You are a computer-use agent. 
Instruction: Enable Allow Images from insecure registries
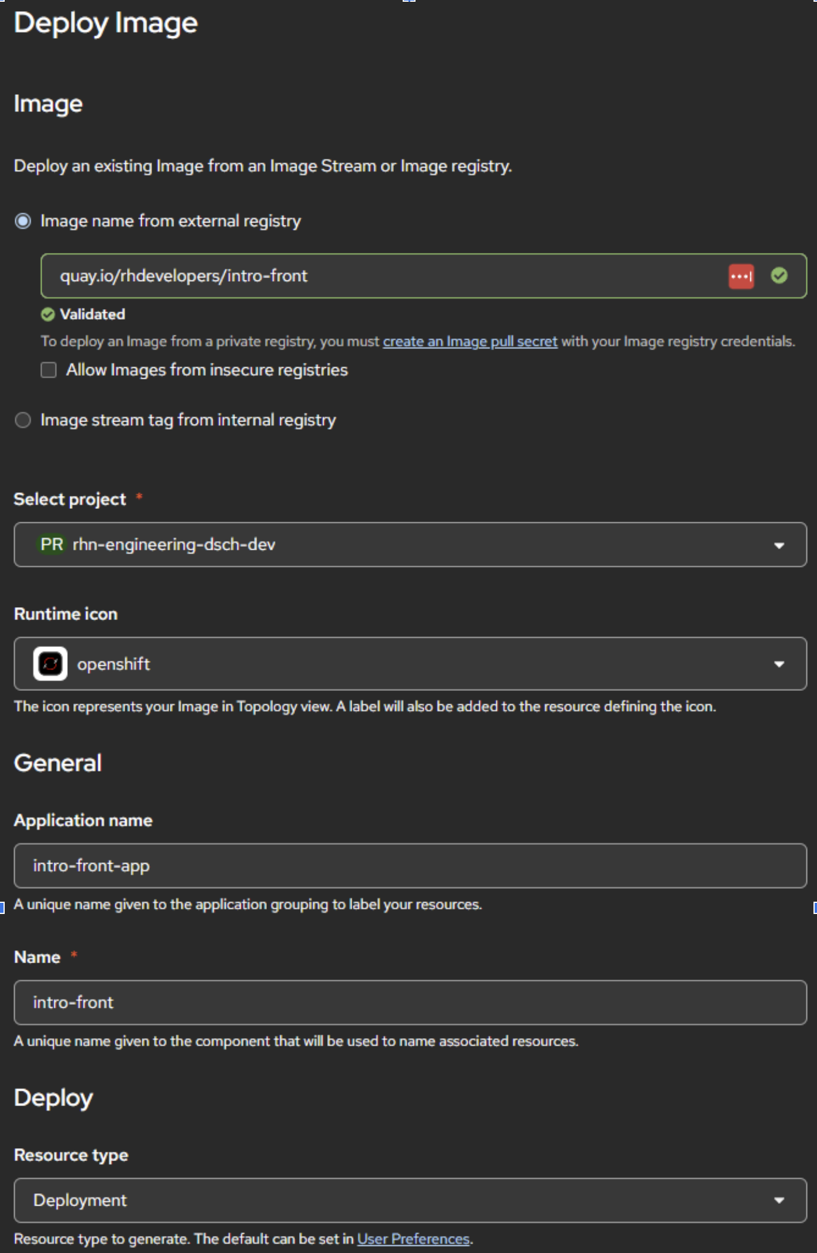pos(49,370)
